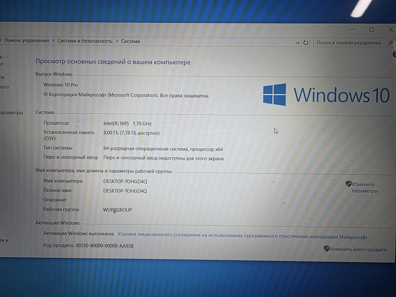Open the Изменить параметры link
The height and width of the screenshot is (297, 396).
(x=365, y=188)
